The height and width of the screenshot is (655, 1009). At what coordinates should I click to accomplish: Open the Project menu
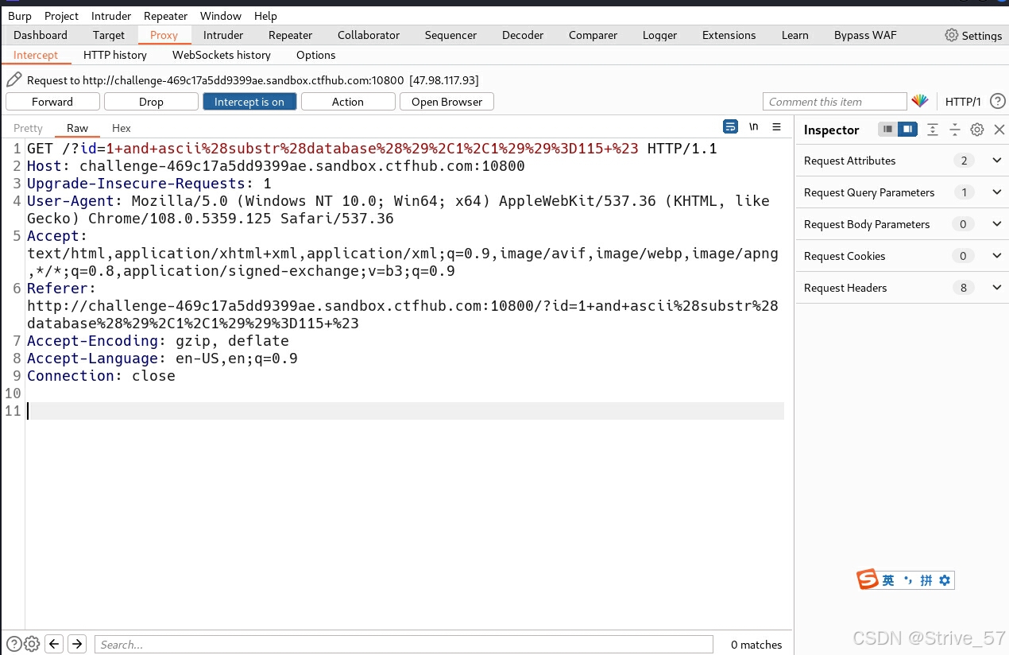pyautogui.click(x=61, y=16)
